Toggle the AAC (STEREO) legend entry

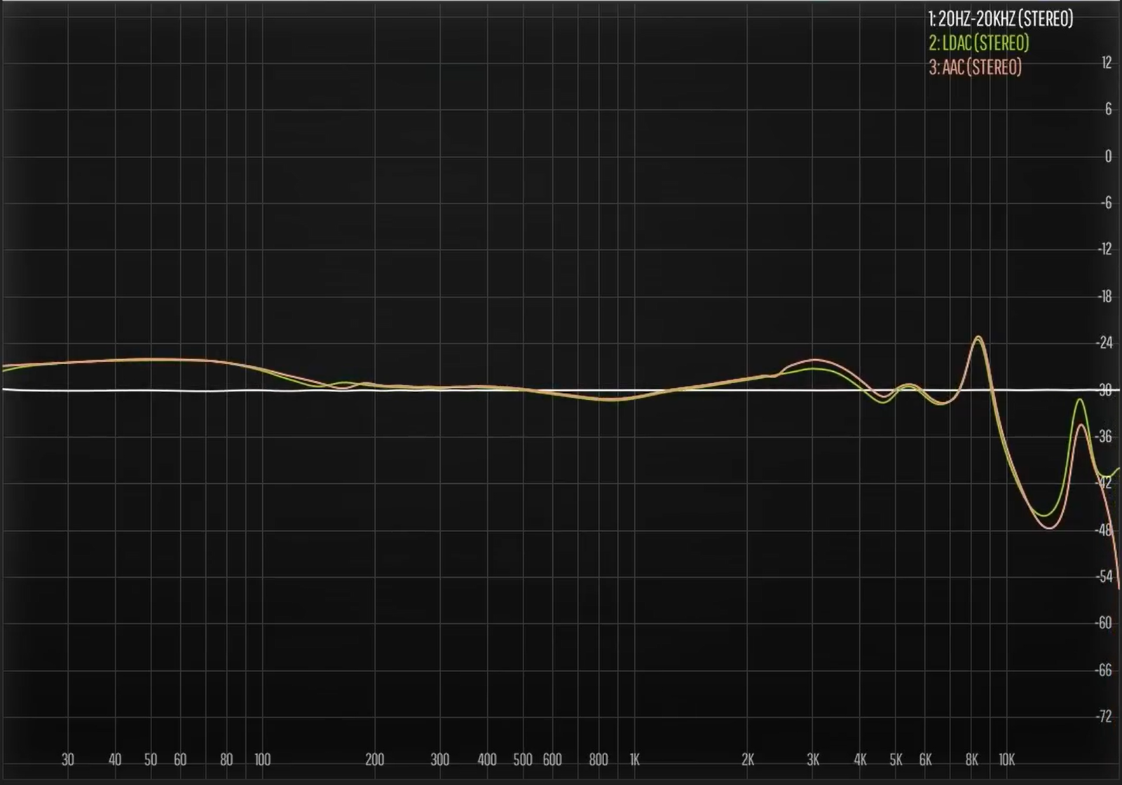pos(975,67)
